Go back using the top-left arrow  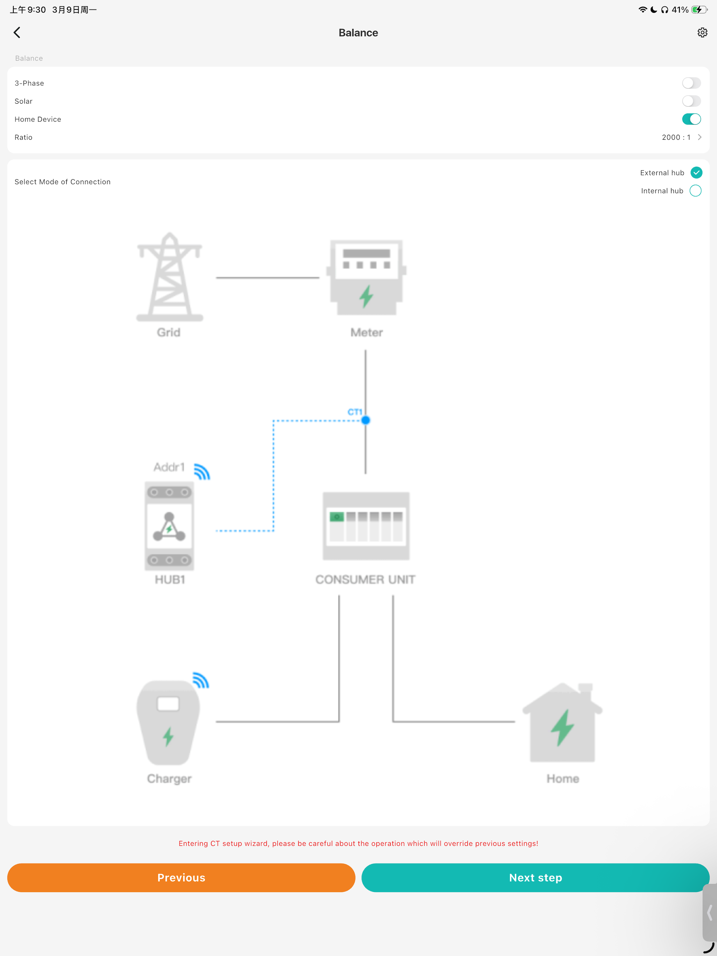(x=17, y=33)
